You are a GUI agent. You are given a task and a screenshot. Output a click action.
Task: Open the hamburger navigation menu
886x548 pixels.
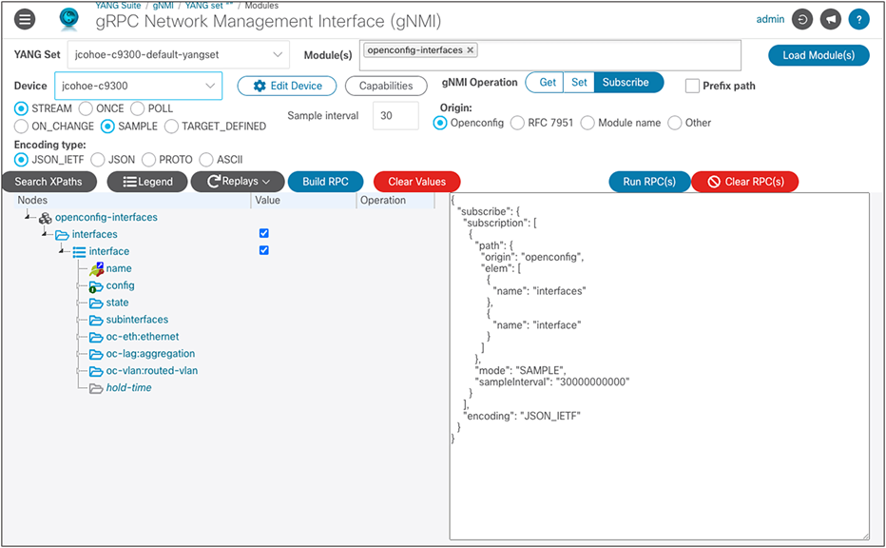click(25, 19)
